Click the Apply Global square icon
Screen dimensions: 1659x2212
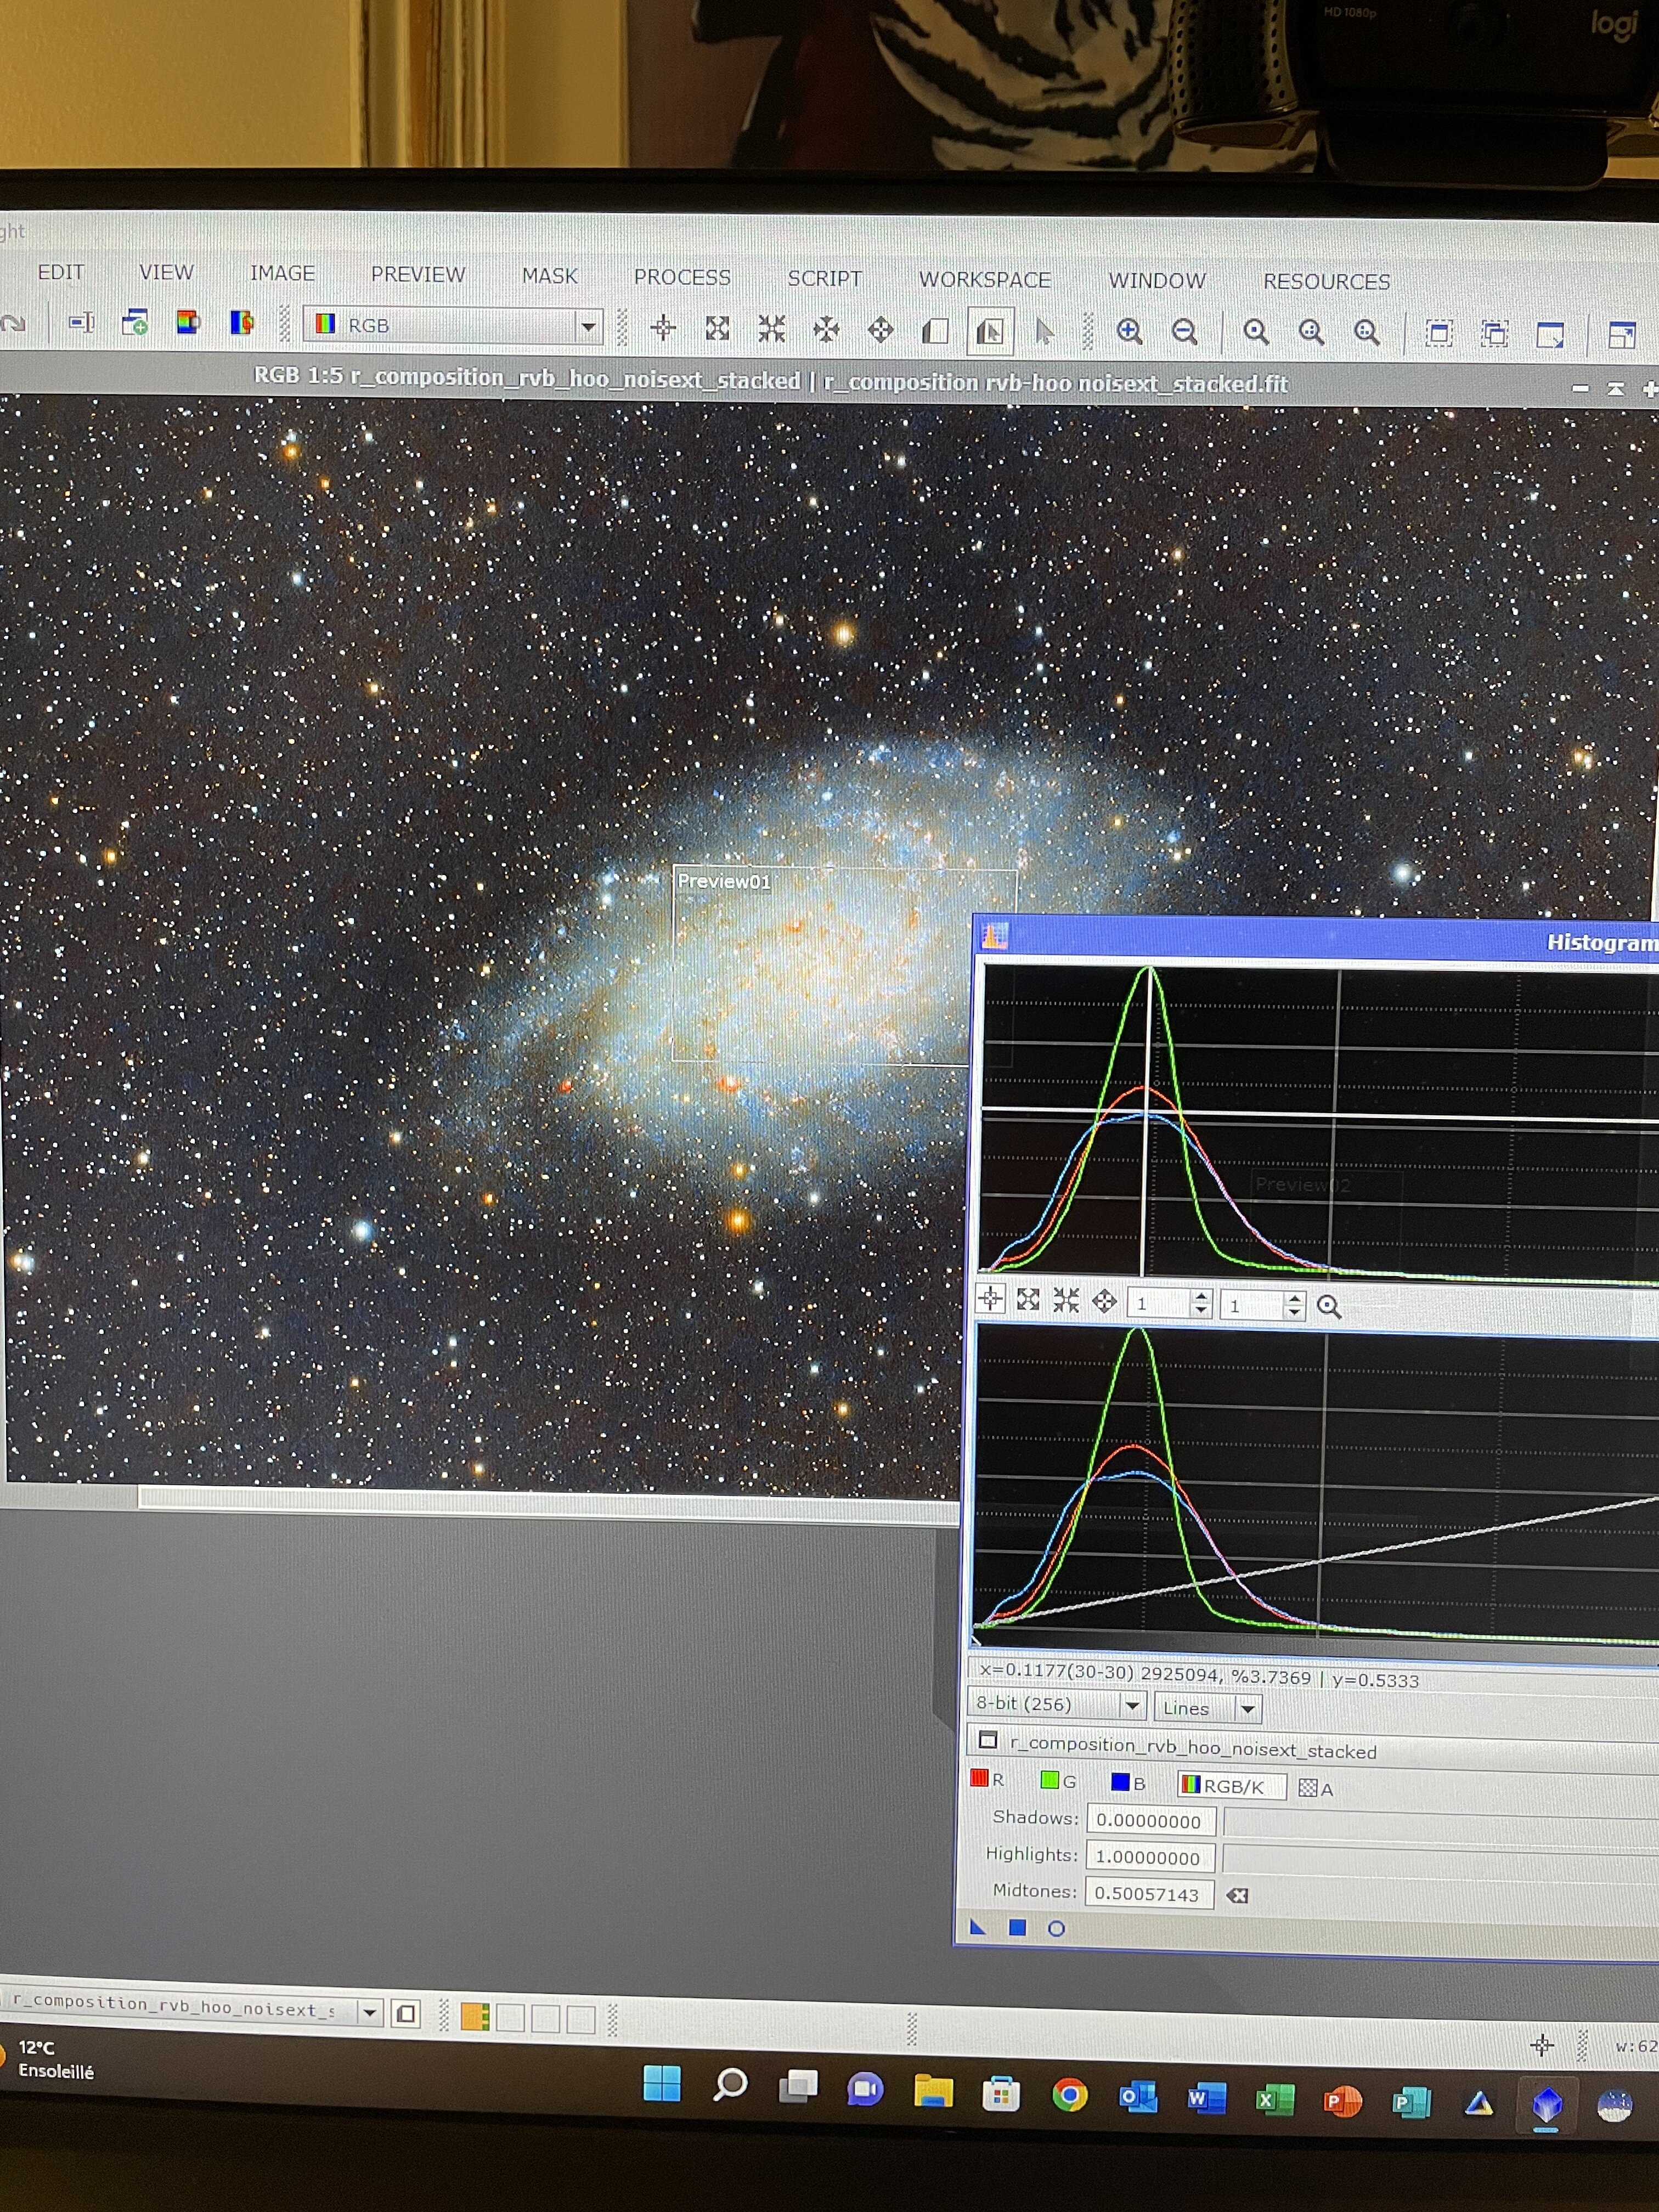tap(1017, 1928)
